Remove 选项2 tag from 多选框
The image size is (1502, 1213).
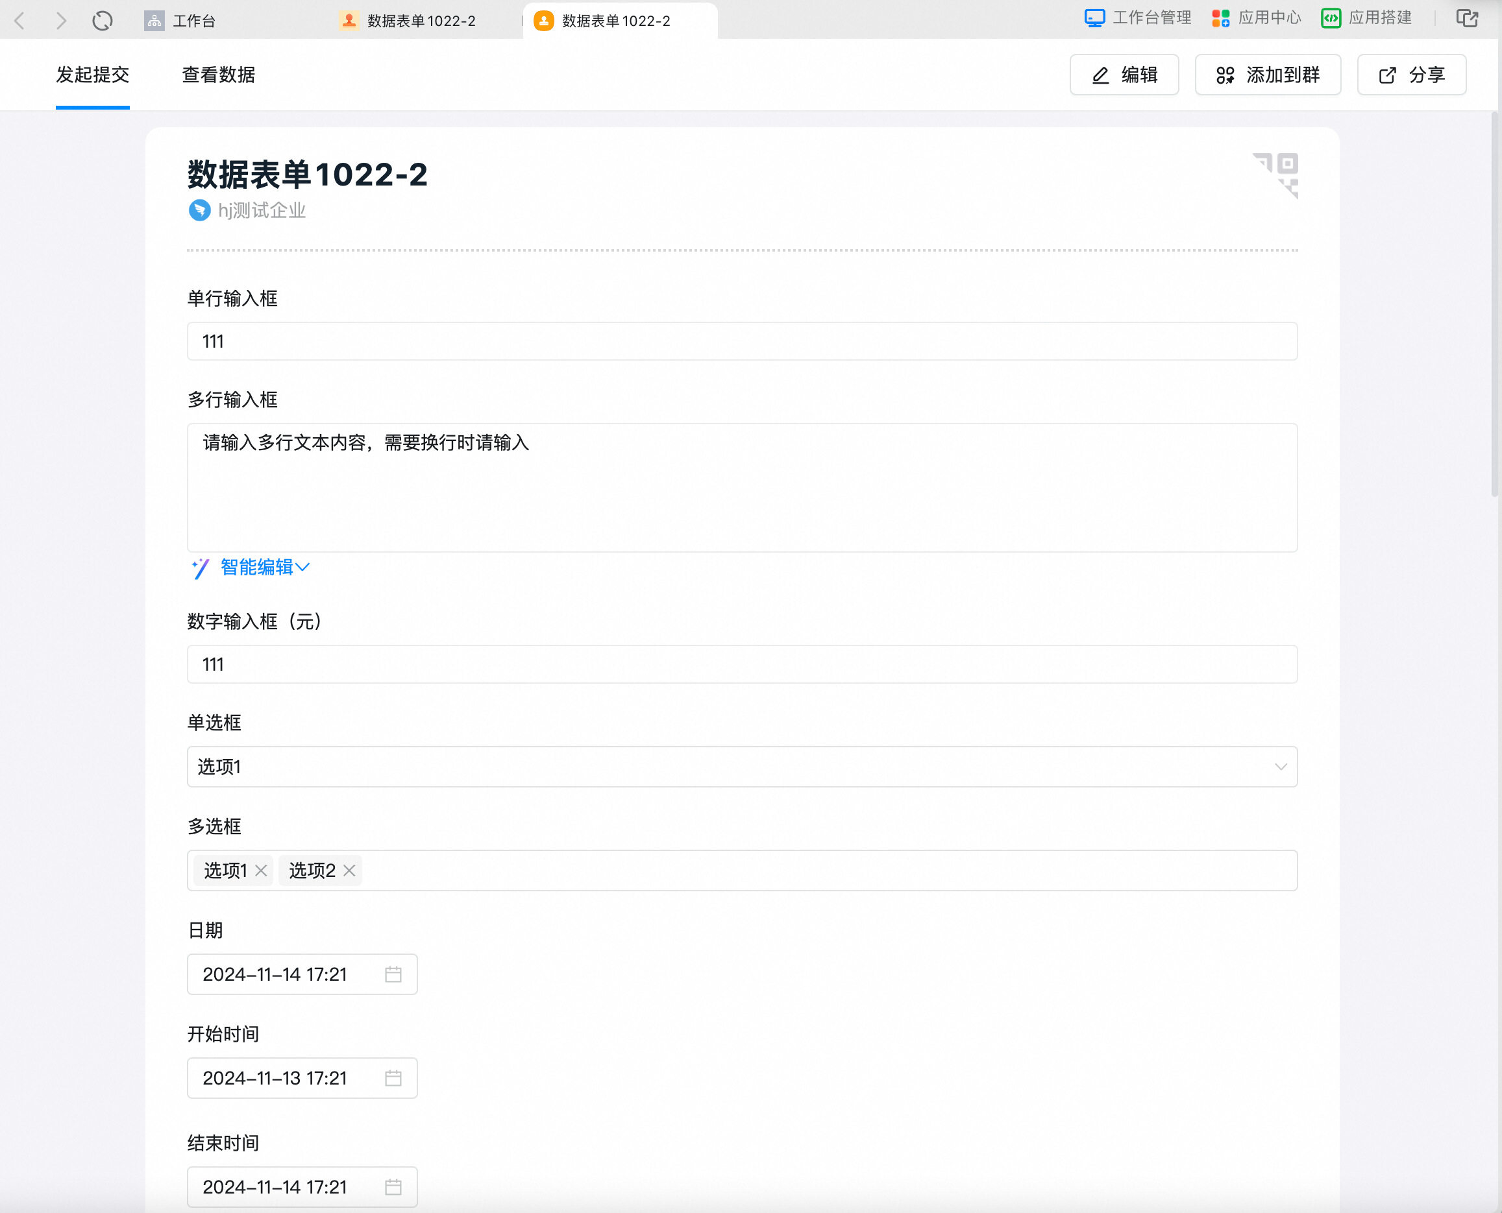pyautogui.click(x=349, y=870)
